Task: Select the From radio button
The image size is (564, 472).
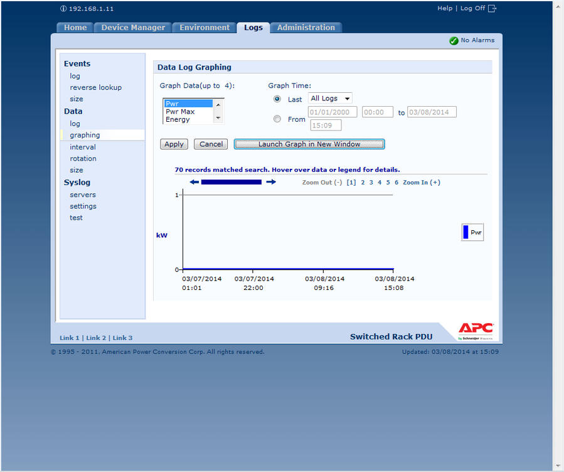Action: [277, 119]
